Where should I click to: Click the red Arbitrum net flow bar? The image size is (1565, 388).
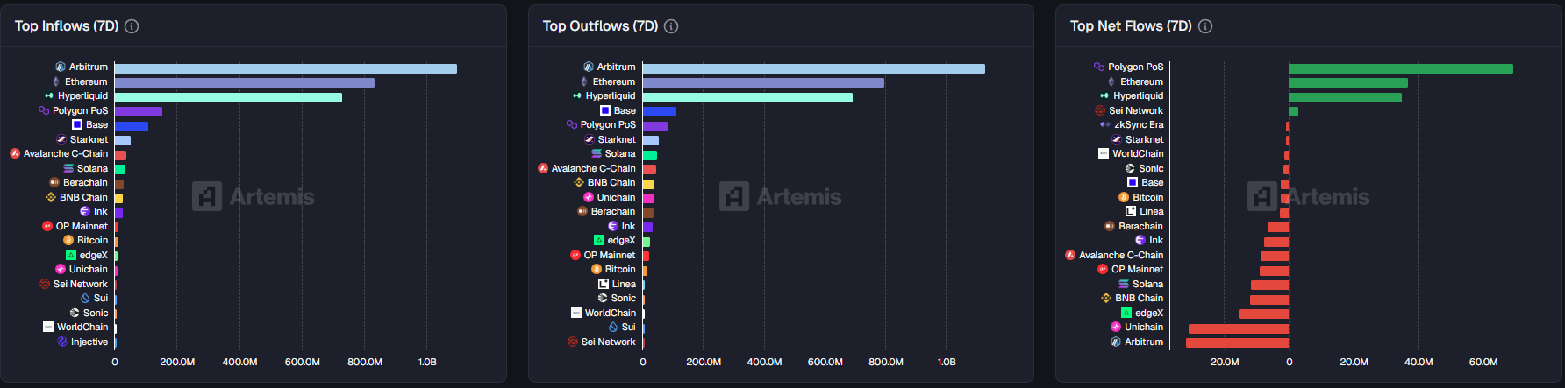point(1237,342)
